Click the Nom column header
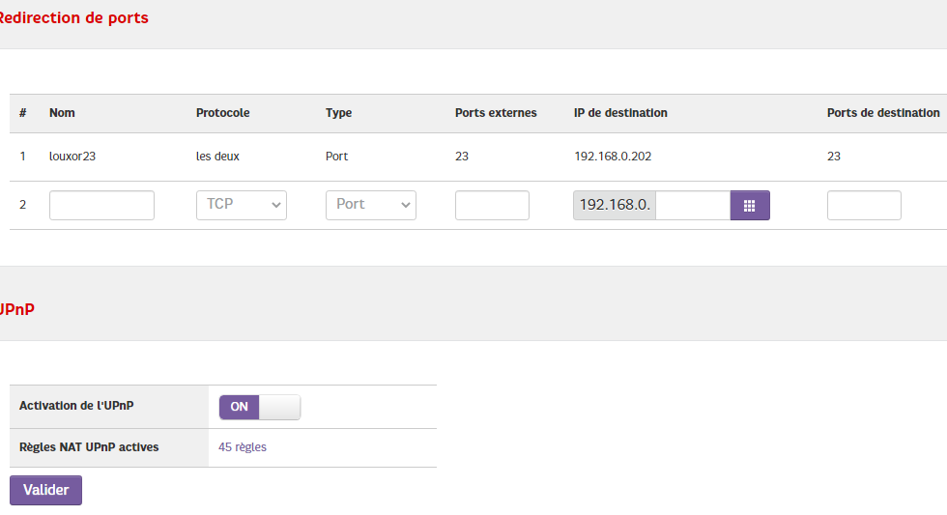The height and width of the screenshot is (515, 947). point(62,113)
